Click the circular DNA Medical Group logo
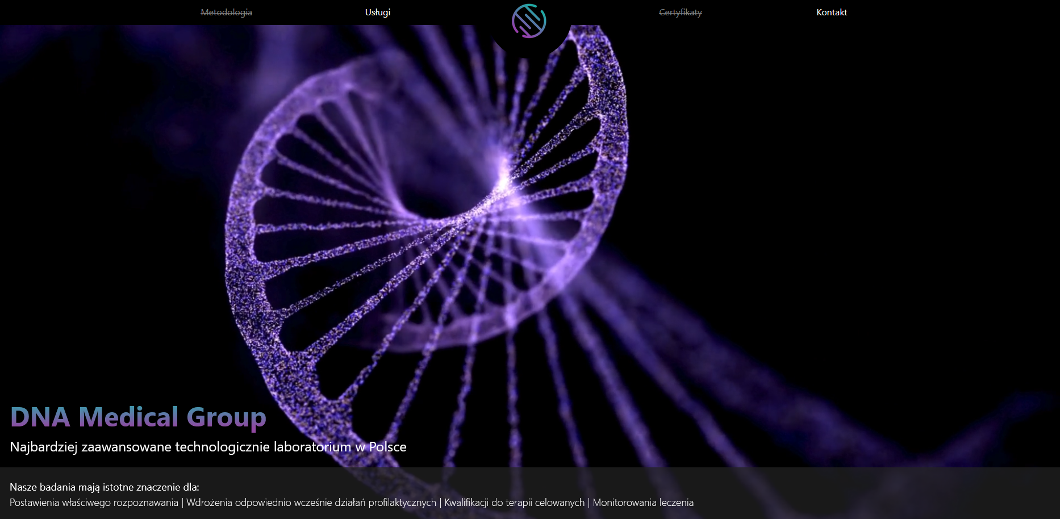 click(x=529, y=21)
